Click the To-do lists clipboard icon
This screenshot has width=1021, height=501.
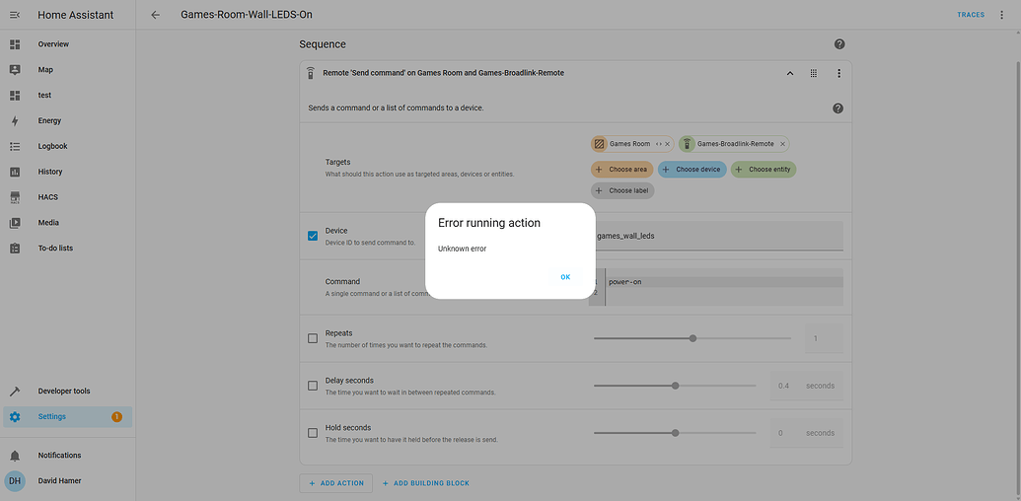click(15, 248)
